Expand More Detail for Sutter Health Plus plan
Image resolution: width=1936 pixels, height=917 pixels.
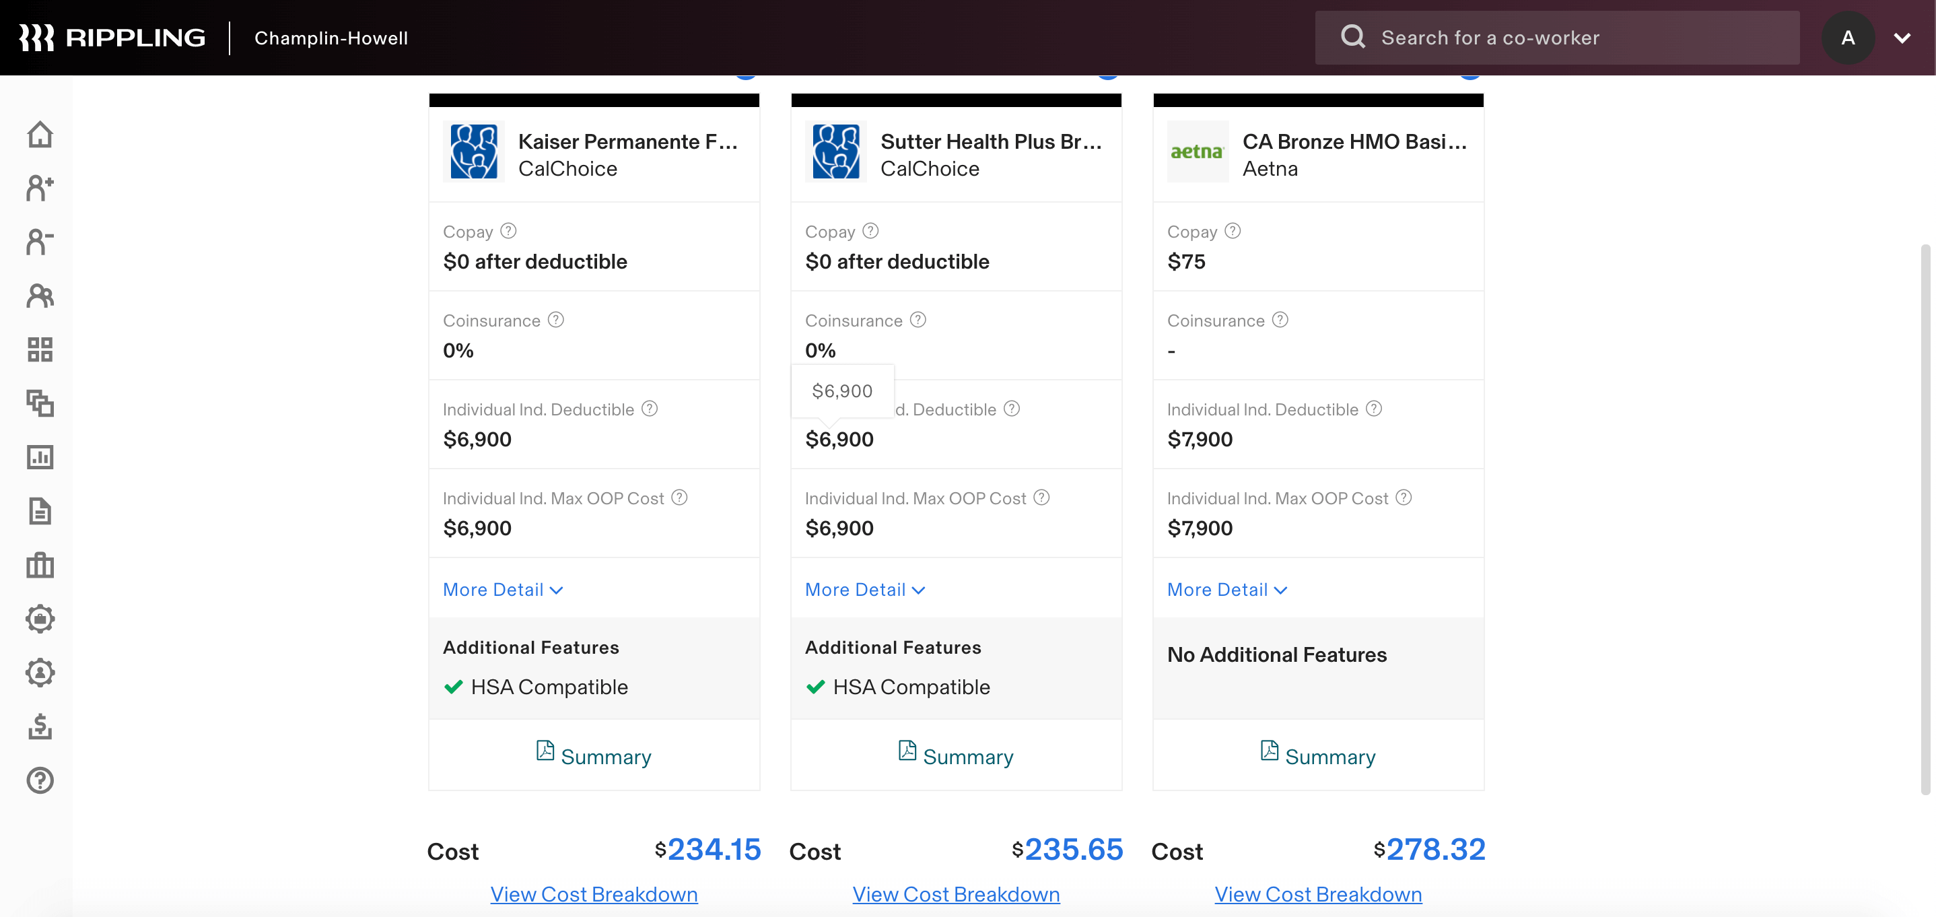click(x=865, y=590)
